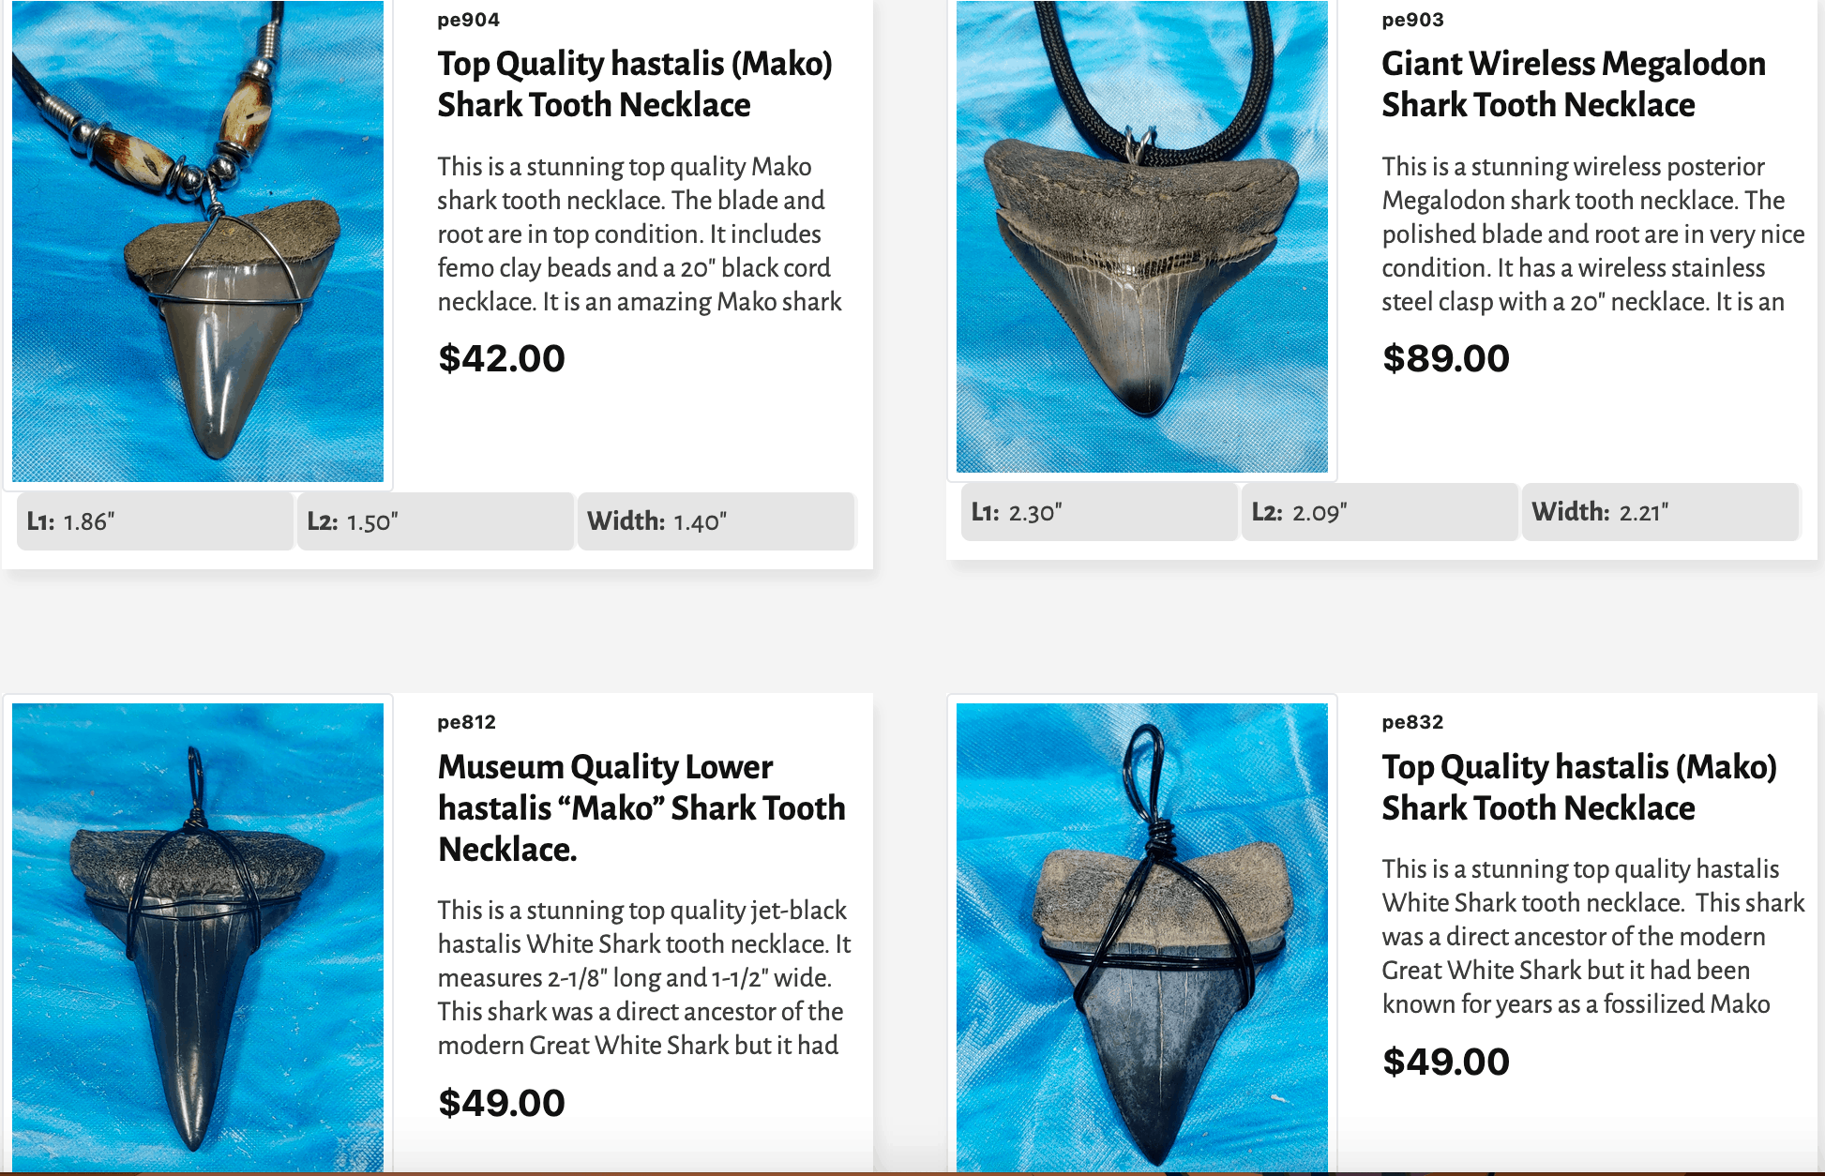Click the pe812 $49.00 price
Viewport: 1825px width, 1176px height.
click(x=502, y=1103)
